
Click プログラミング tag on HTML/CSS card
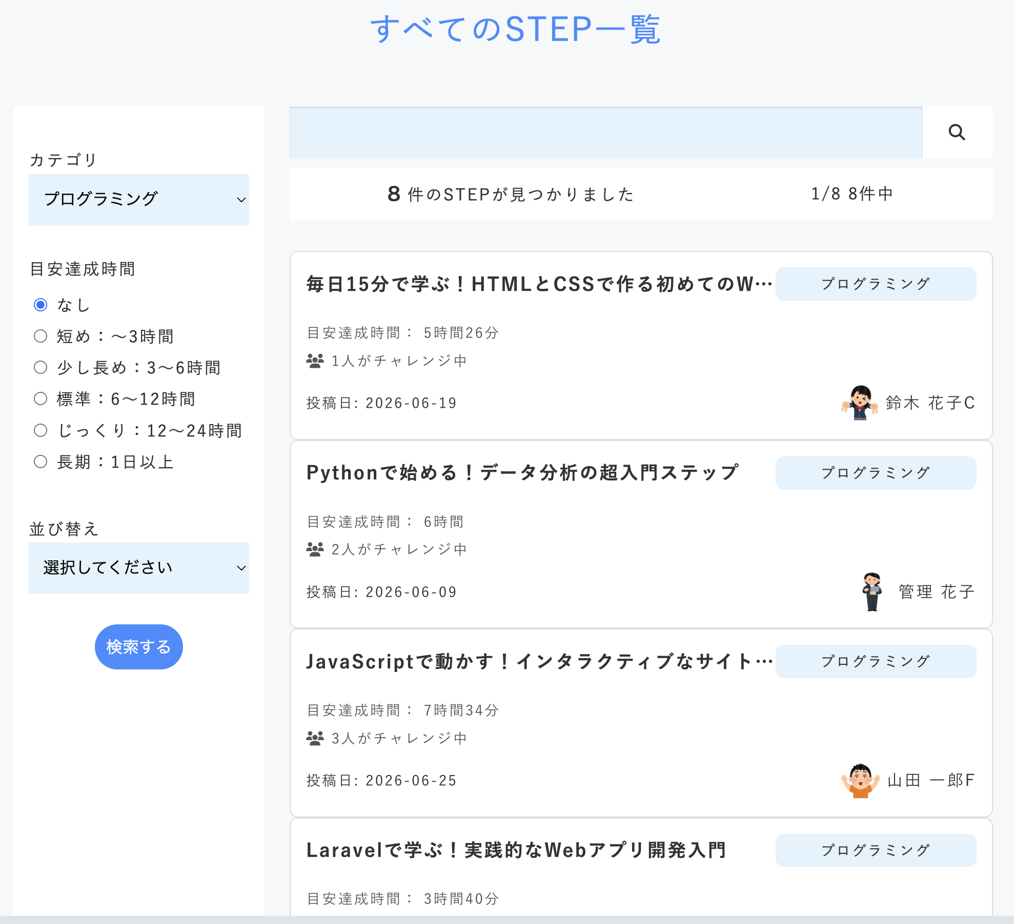(876, 284)
